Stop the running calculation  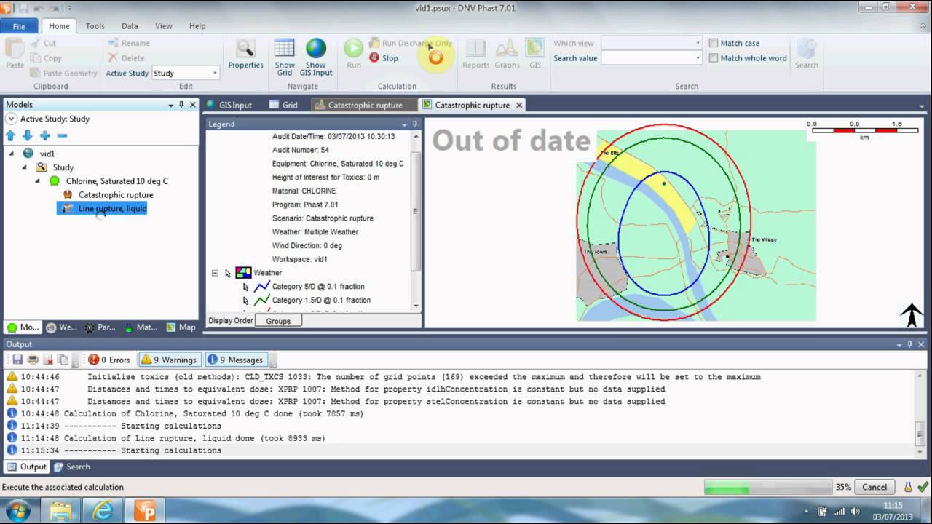pyautogui.click(x=384, y=58)
